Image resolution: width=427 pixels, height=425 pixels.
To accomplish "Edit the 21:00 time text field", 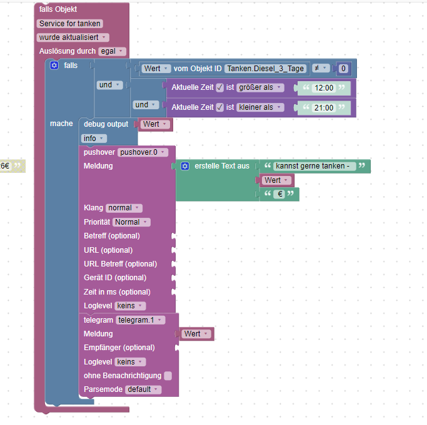I will [x=324, y=108].
